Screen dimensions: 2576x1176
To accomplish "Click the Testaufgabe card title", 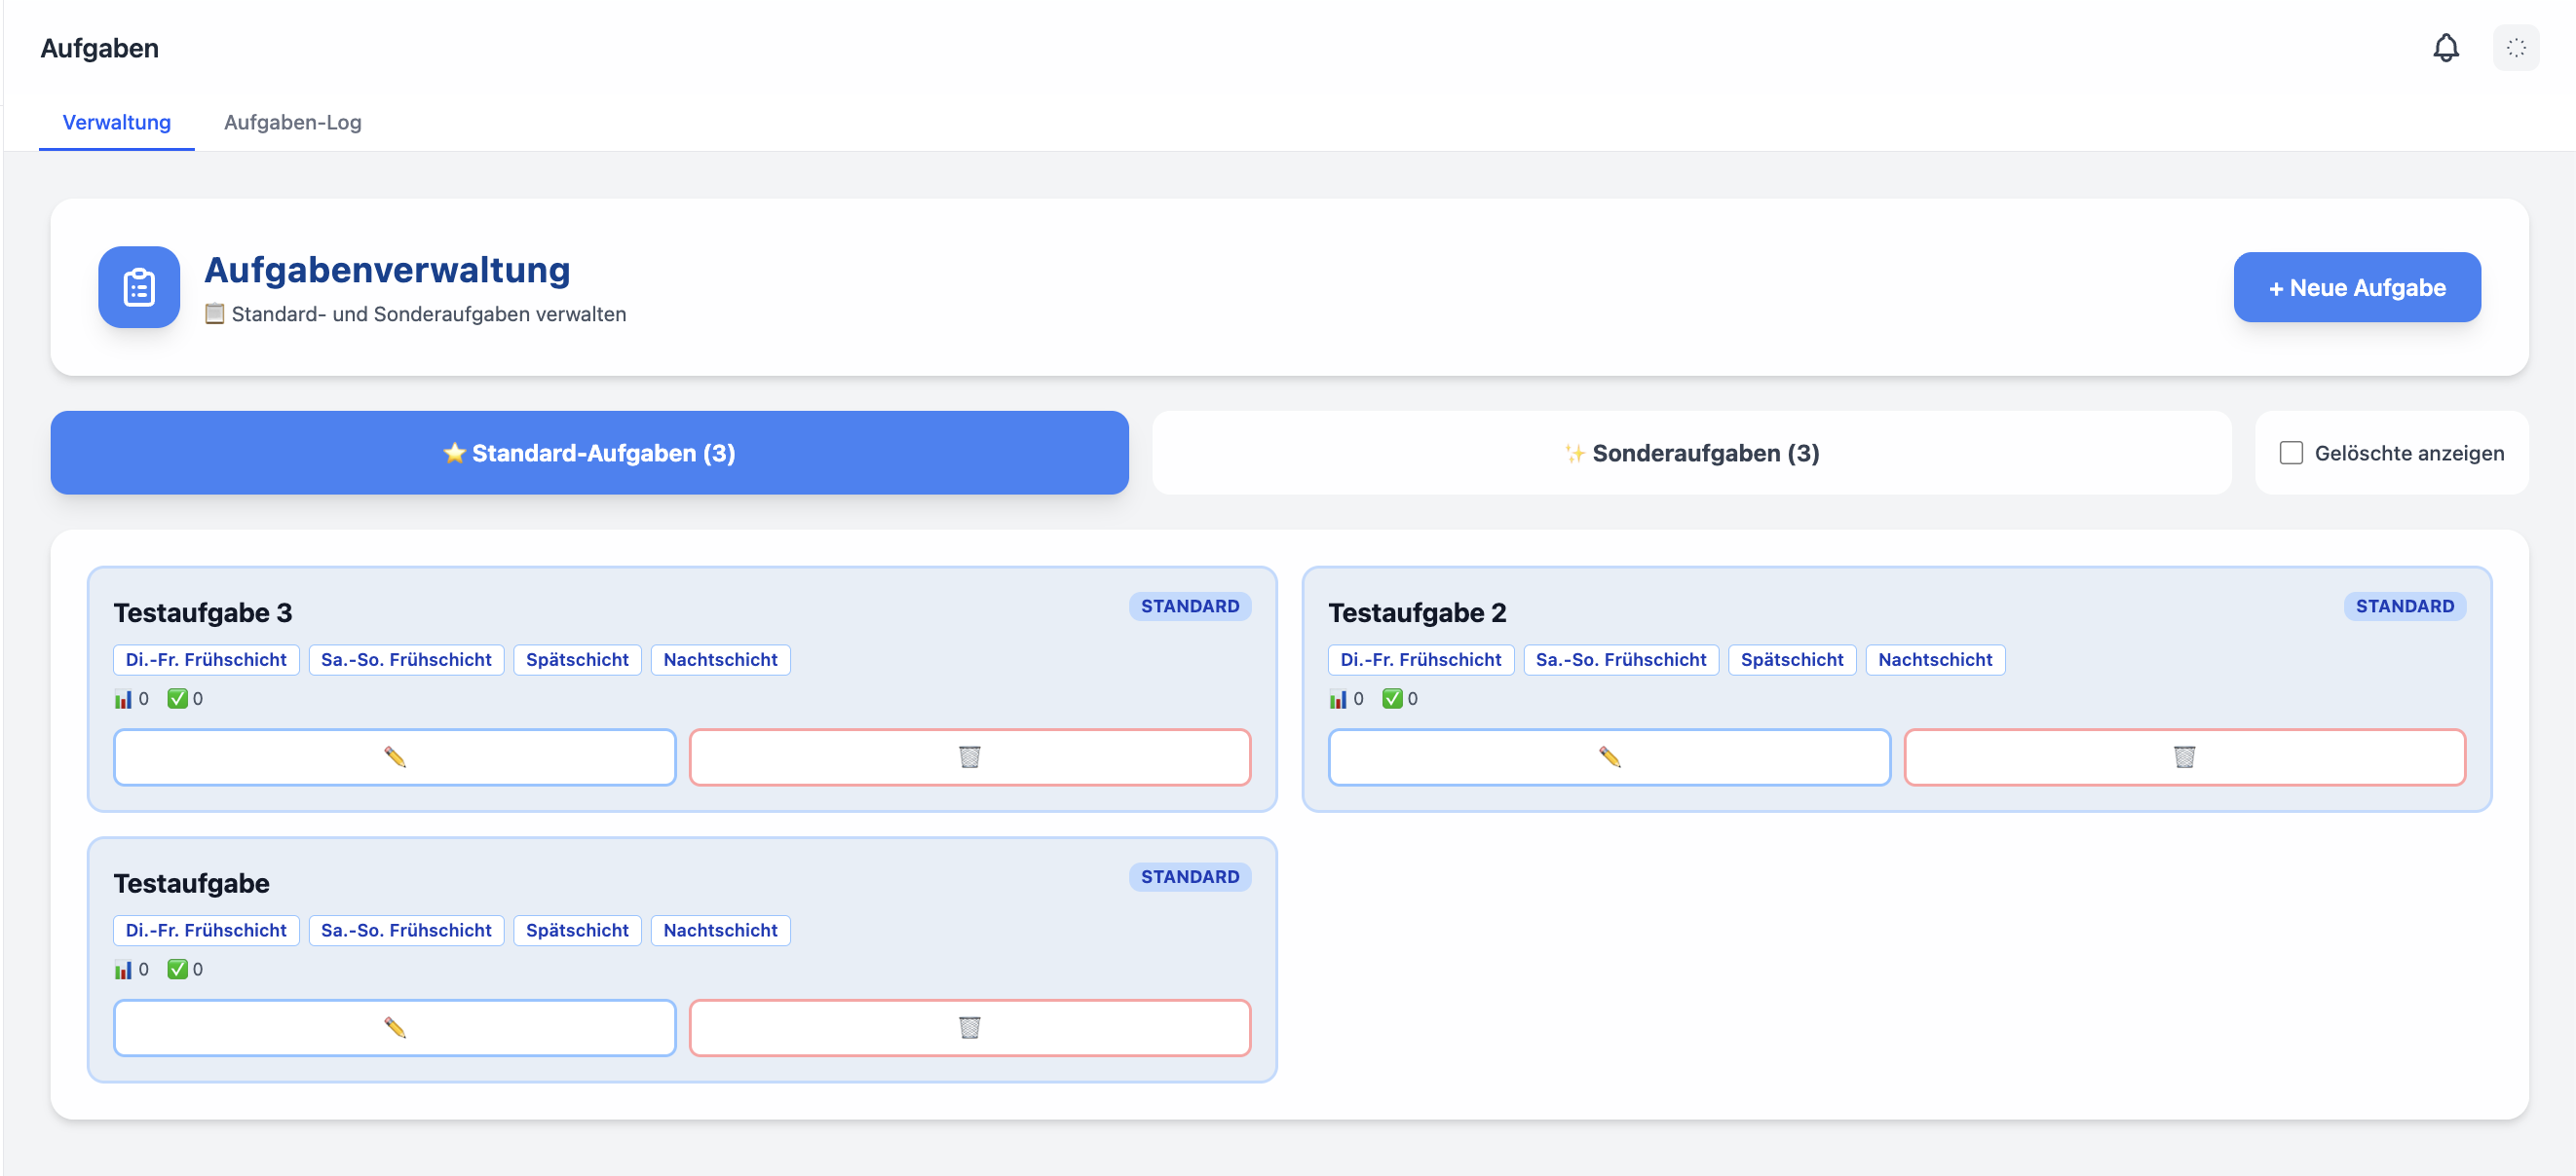I will click(x=191, y=883).
